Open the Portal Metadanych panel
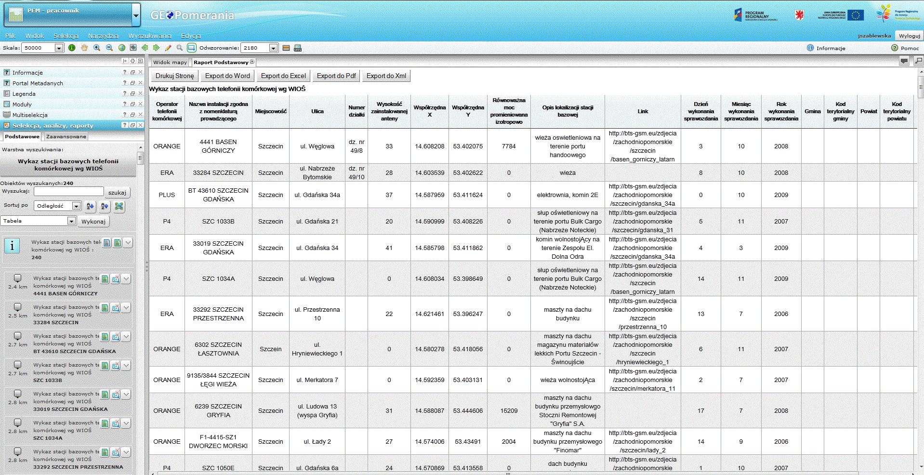924x475 pixels. 38,83
